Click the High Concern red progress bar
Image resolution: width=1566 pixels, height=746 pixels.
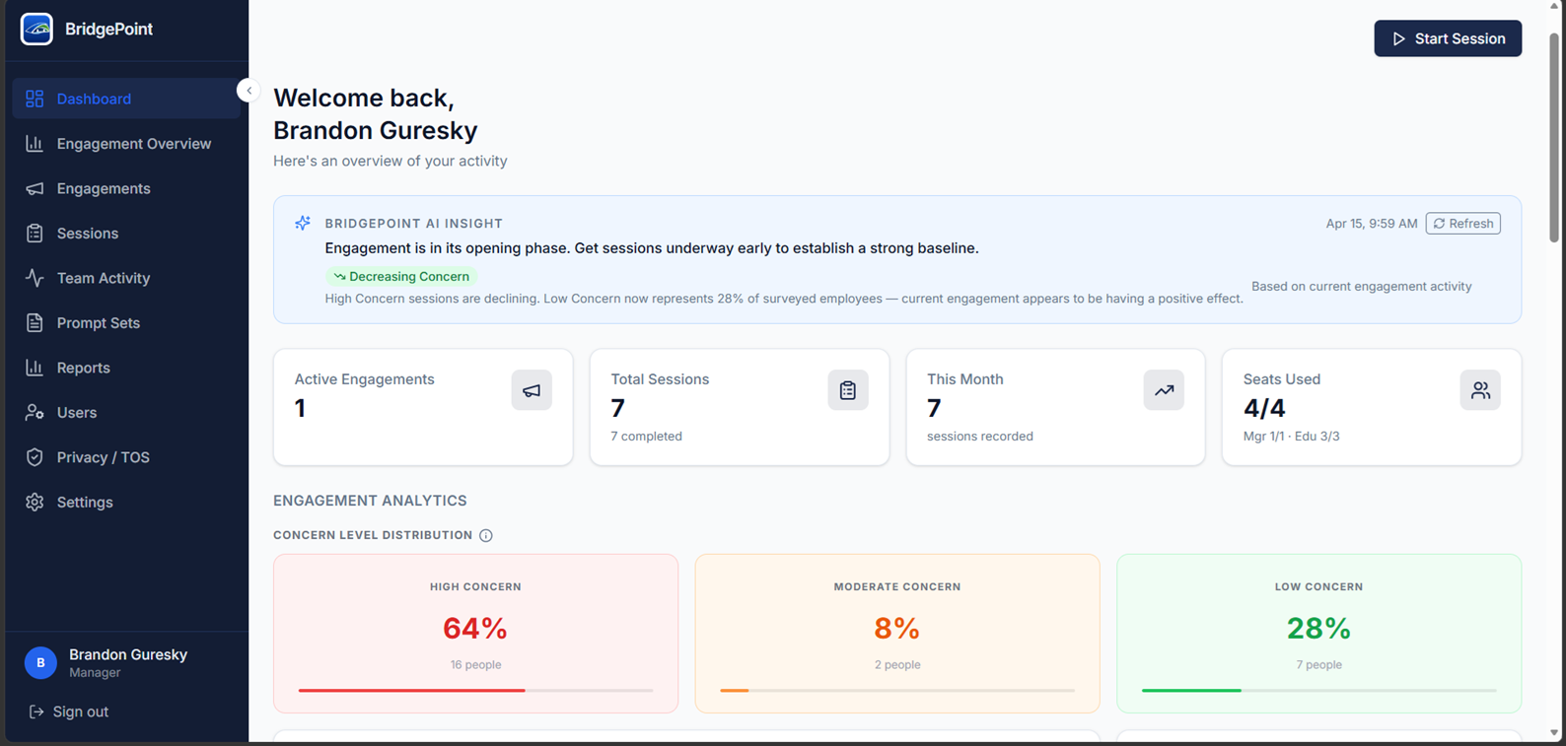point(475,691)
